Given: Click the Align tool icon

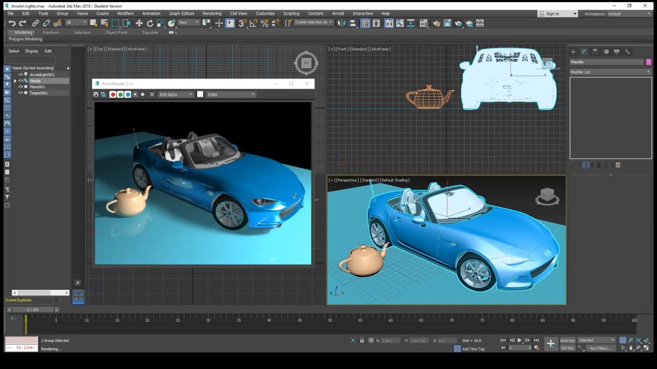Looking at the screenshot, I should (x=353, y=23).
